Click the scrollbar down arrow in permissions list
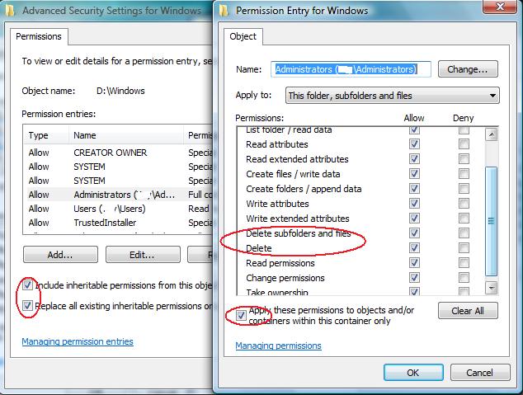Screen dimensions: 523x395 coord(492,288)
